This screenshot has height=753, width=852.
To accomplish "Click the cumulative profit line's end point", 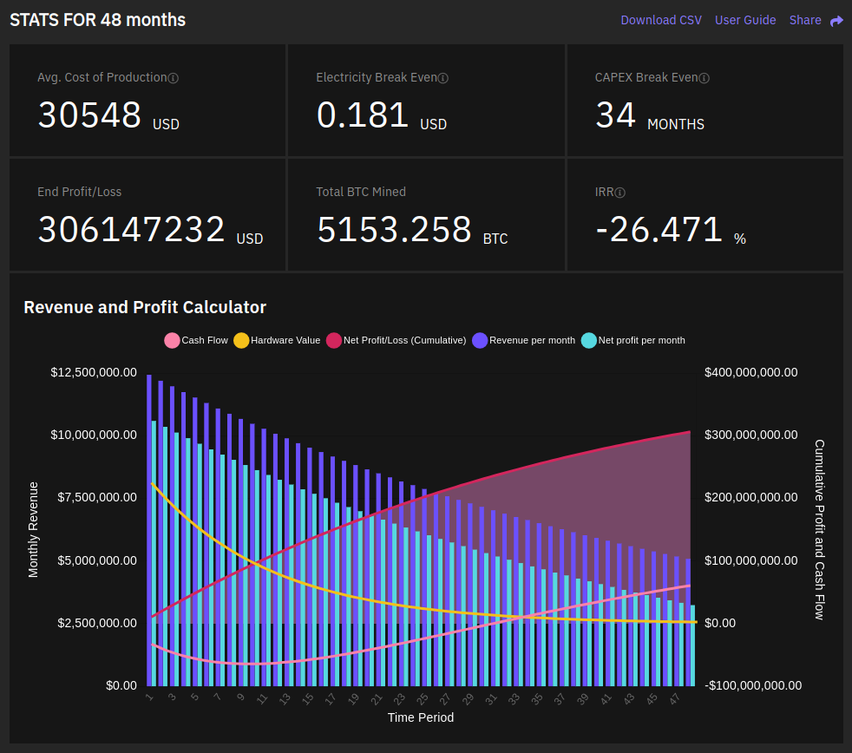I will 689,432.
